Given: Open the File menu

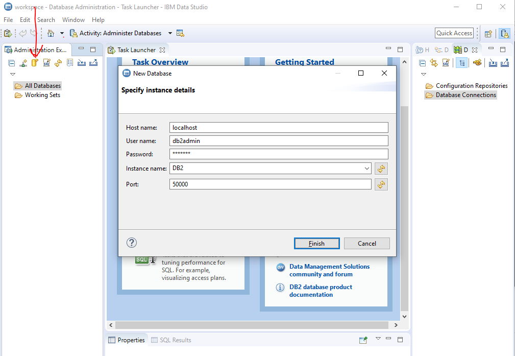Looking at the screenshot, I should 8,20.
